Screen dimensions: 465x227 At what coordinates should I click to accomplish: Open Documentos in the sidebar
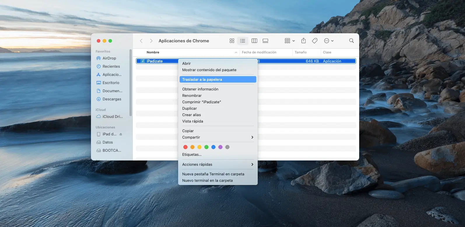click(112, 91)
